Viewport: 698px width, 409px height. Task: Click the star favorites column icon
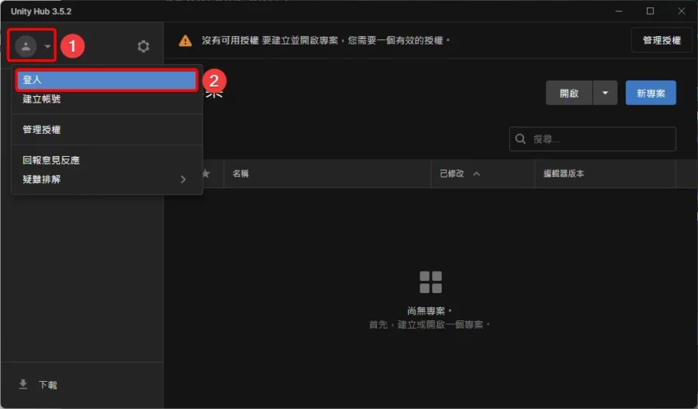point(205,174)
